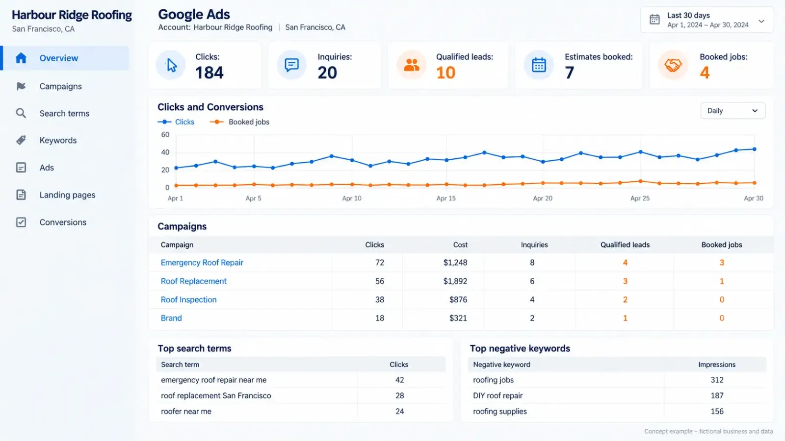The image size is (785, 441).
Task: Open the Roof Replacement campaign link
Action: (x=193, y=281)
